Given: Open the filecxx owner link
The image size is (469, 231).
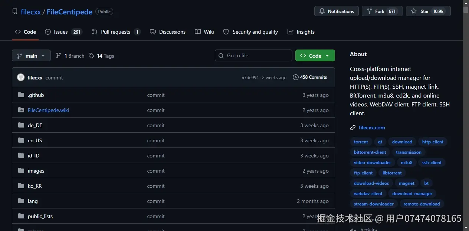Looking at the screenshot, I should pos(31,12).
